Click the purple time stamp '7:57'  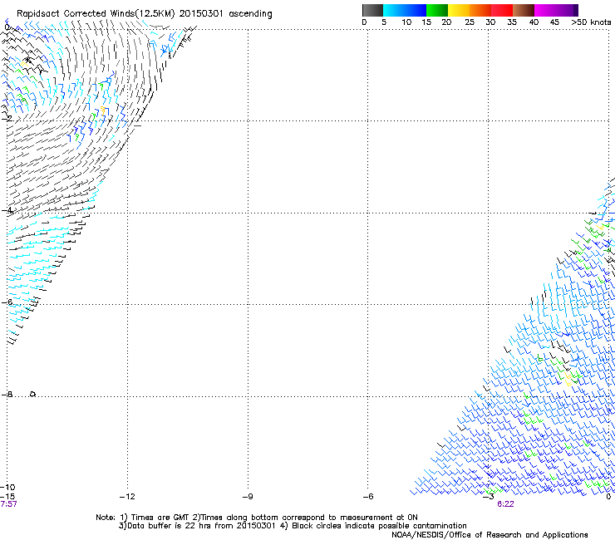click(x=8, y=504)
